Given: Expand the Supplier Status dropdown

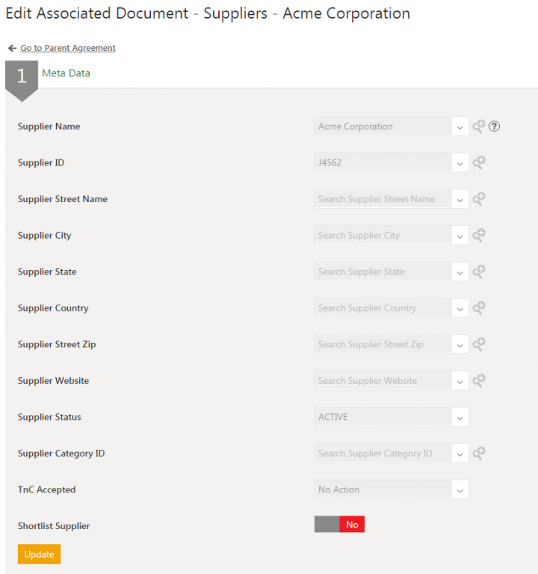Looking at the screenshot, I should pyautogui.click(x=460, y=418).
